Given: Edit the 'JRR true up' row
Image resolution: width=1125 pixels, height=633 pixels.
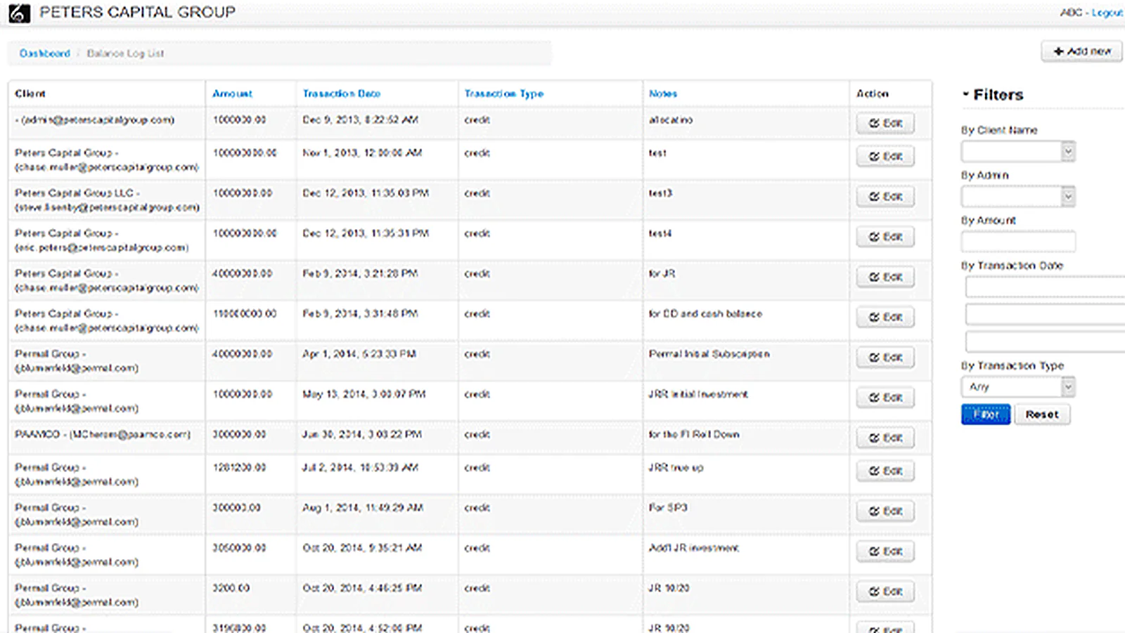Looking at the screenshot, I should 885,471.
